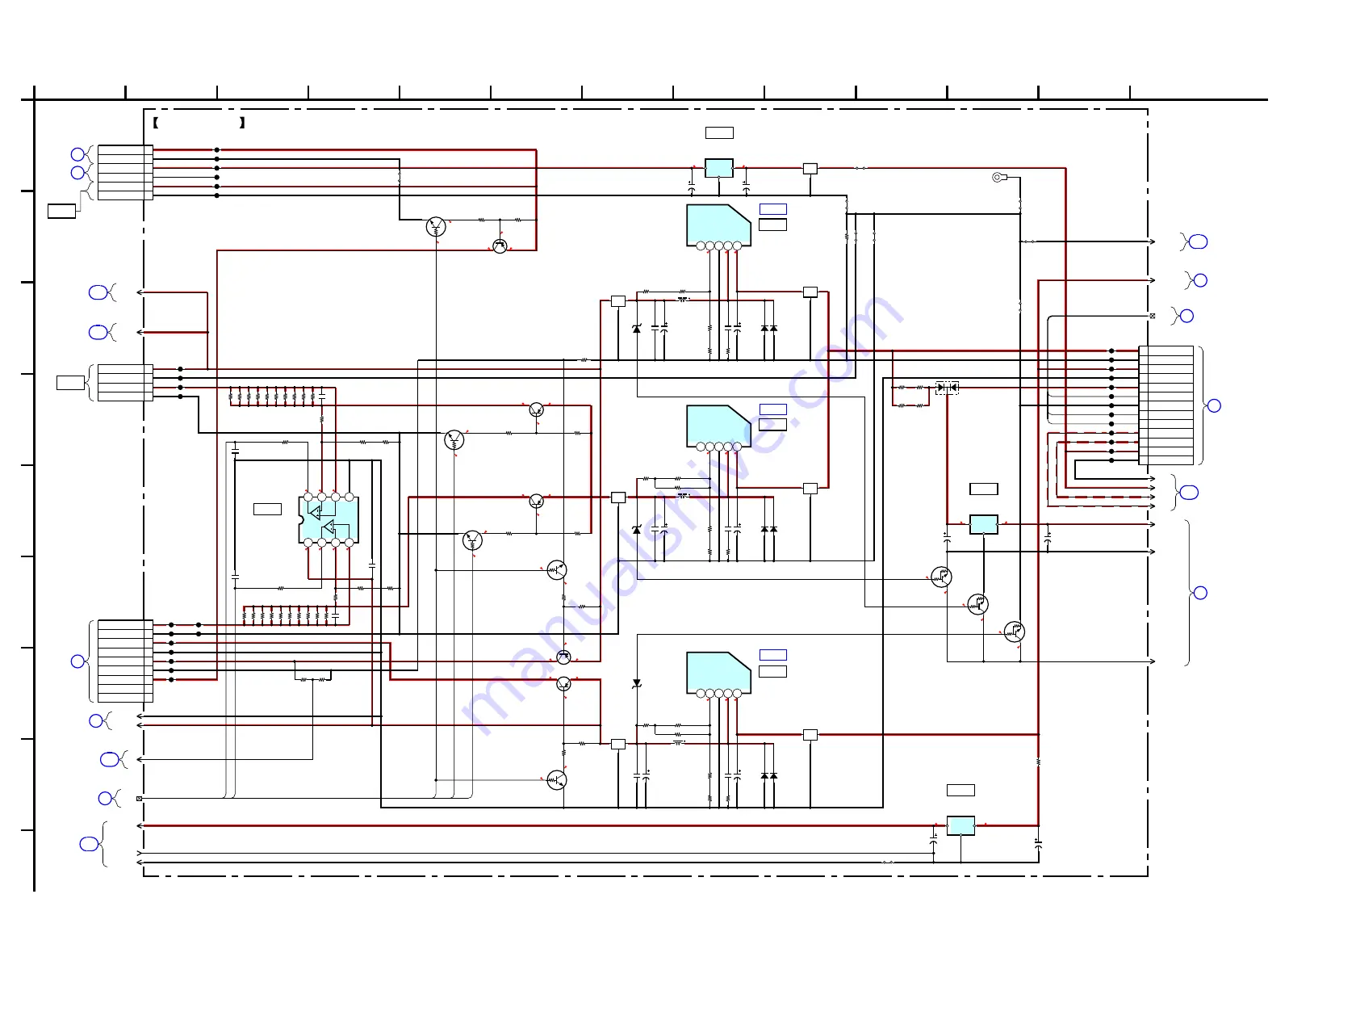Click the bracketed title field at schematic top left
The height and width of the screenshot is (1020, 1356).
(x=199, y=123)
